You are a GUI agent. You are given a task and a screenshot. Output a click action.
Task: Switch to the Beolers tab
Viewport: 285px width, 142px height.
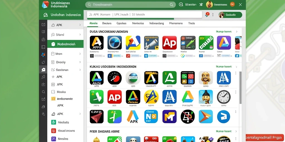[107, 23]
